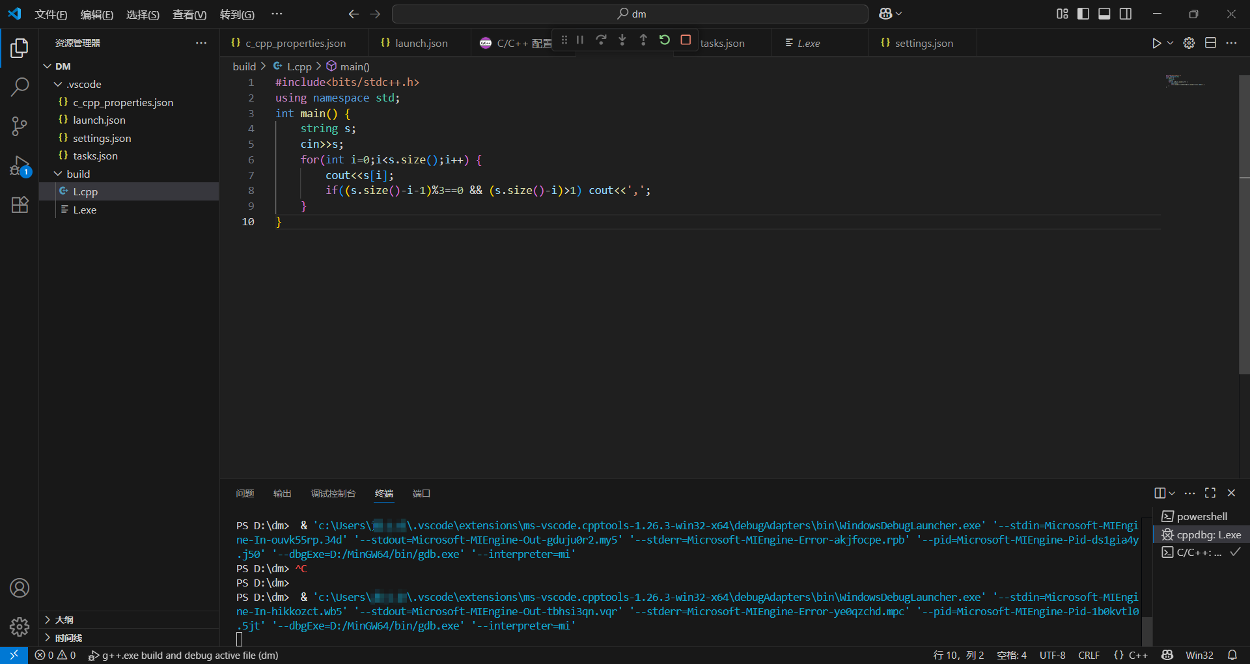Open notifications bell in status bar
The image size is (1250, 664).
click(1232, 655)
